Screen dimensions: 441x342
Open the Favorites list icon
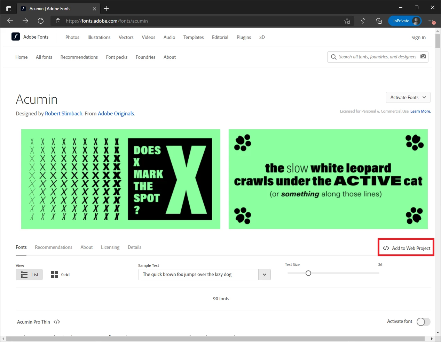364,21
